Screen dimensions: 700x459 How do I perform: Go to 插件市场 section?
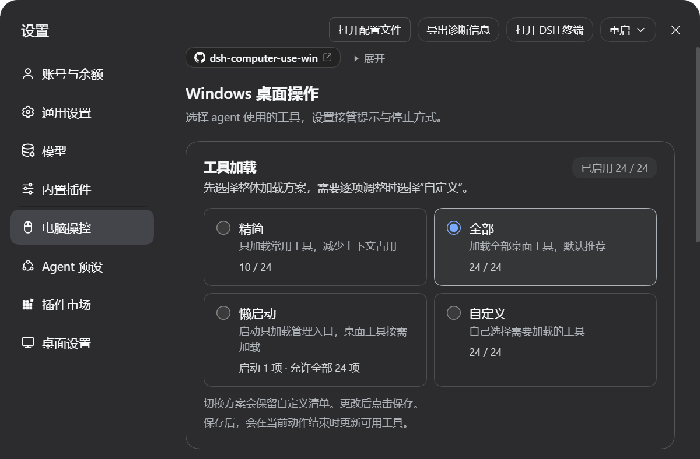[x=82, y=305]
